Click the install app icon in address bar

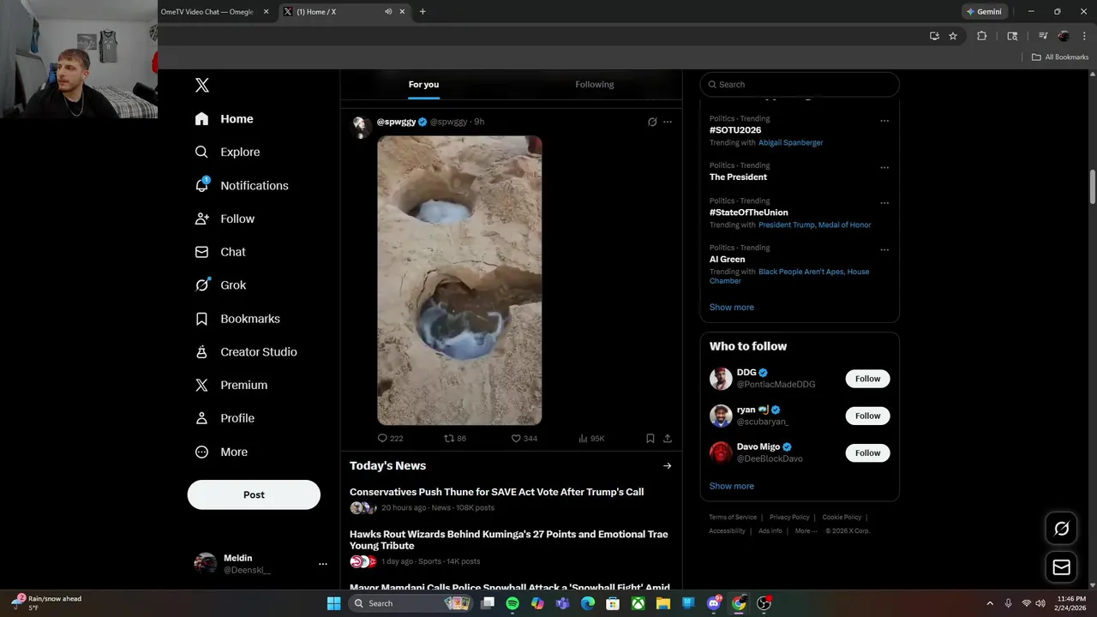(x=934, y=36)
